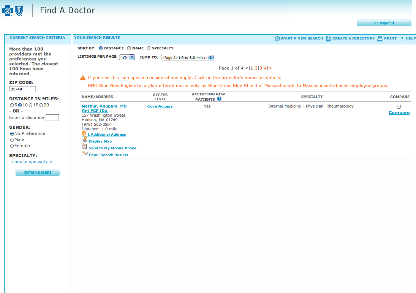Open Mathur, Anupam, MD provider details
Viewport: 416px width, 293px height.
[x=104, y=106]
